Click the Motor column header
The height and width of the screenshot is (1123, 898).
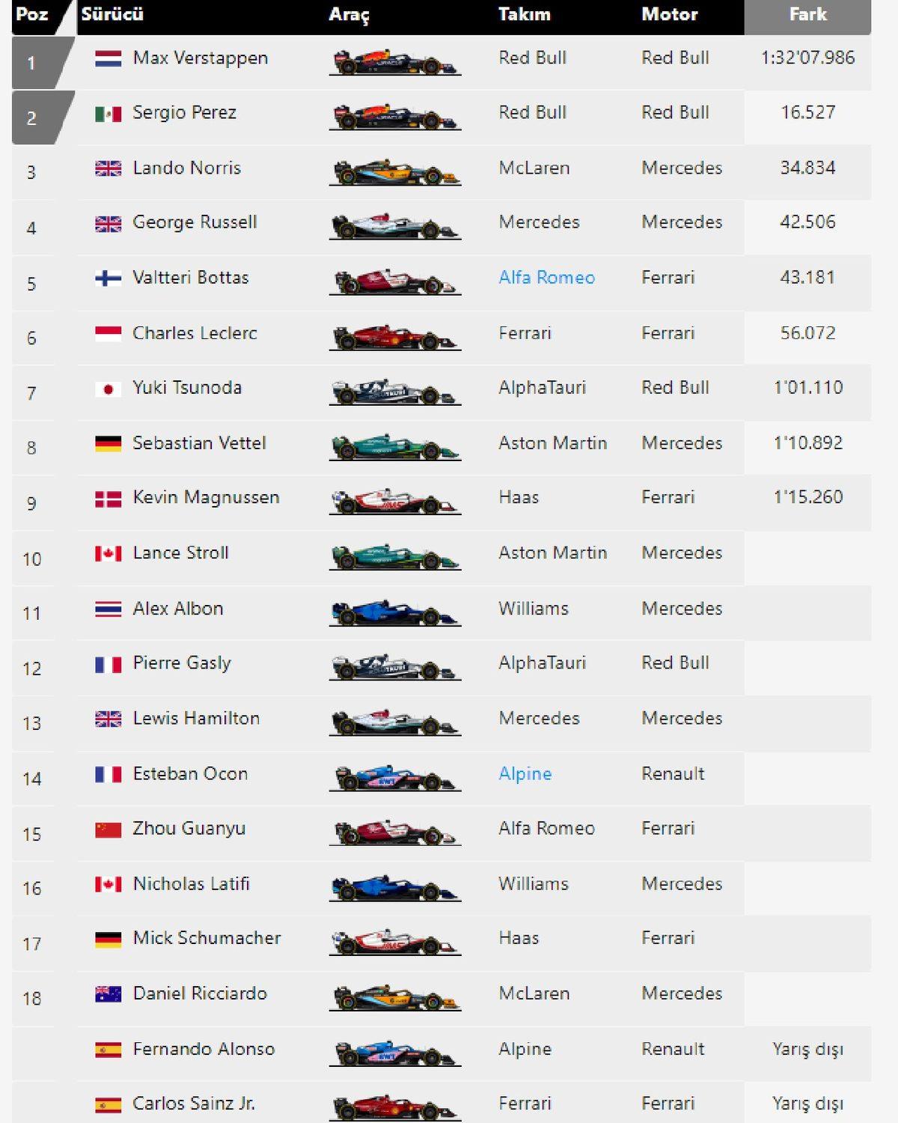pyautogui.click(x=669, y=15)
